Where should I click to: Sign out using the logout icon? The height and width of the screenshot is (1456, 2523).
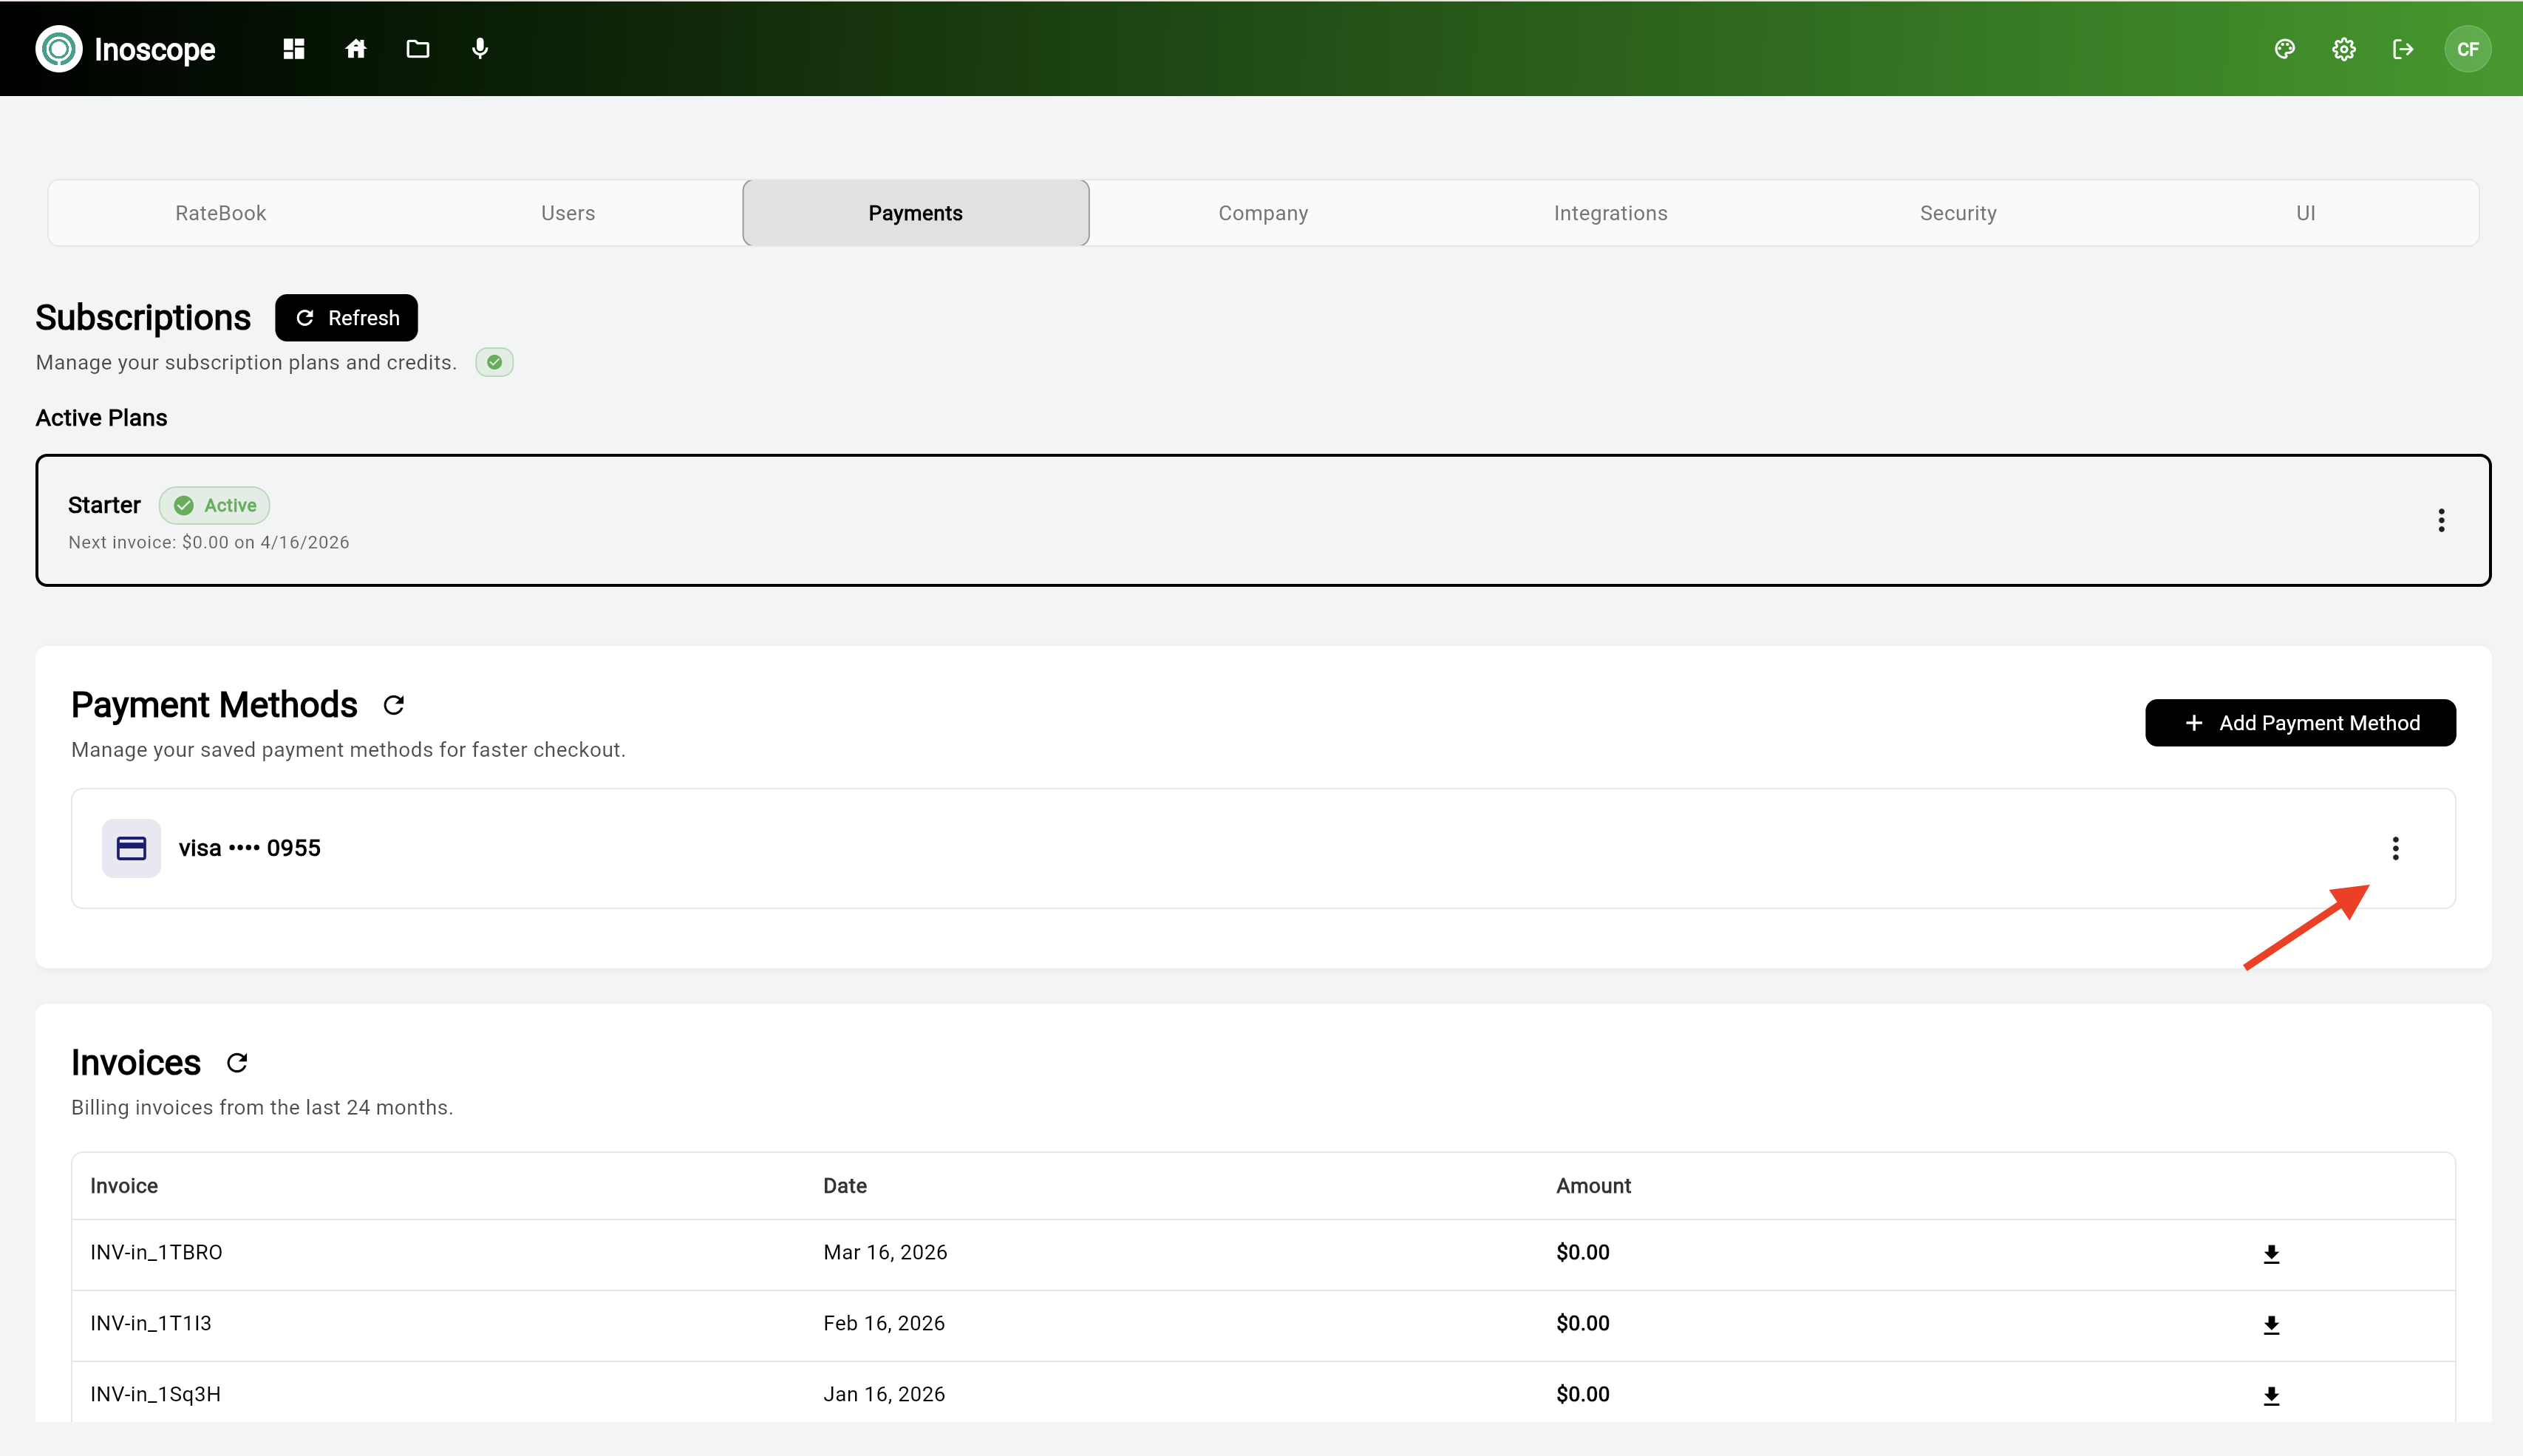[2403, 48]
